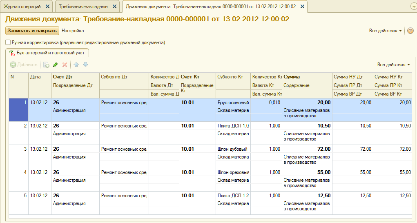The width and height of the screenshot is (417, 223).
Task: Select row number 4 cell
Action: 18,180
